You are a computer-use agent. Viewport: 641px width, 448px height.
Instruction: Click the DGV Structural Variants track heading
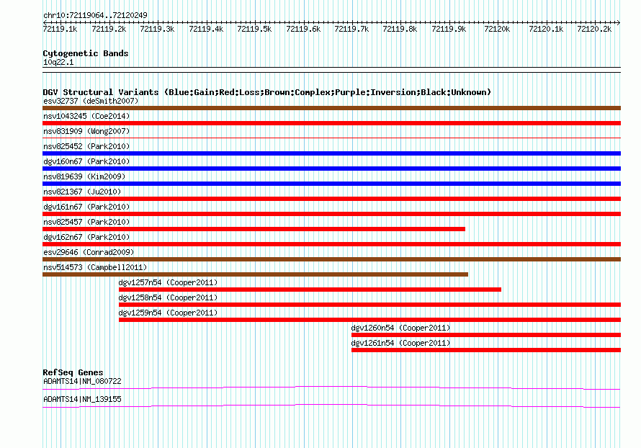pyautogui.click(x=266, y=92)
